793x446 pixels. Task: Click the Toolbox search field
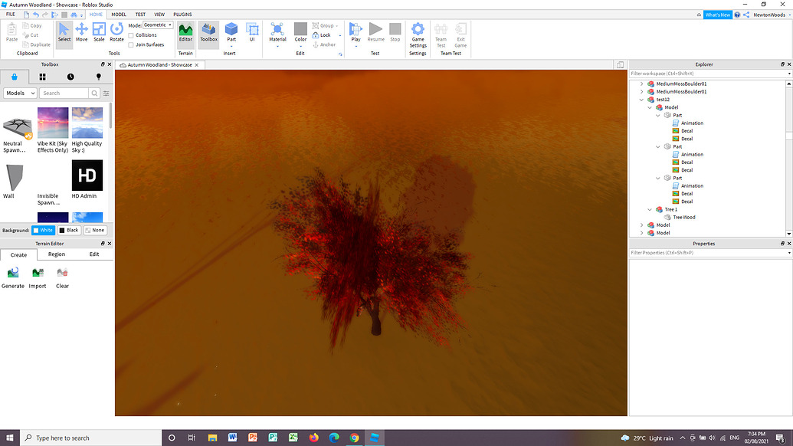tap(64, 93)
